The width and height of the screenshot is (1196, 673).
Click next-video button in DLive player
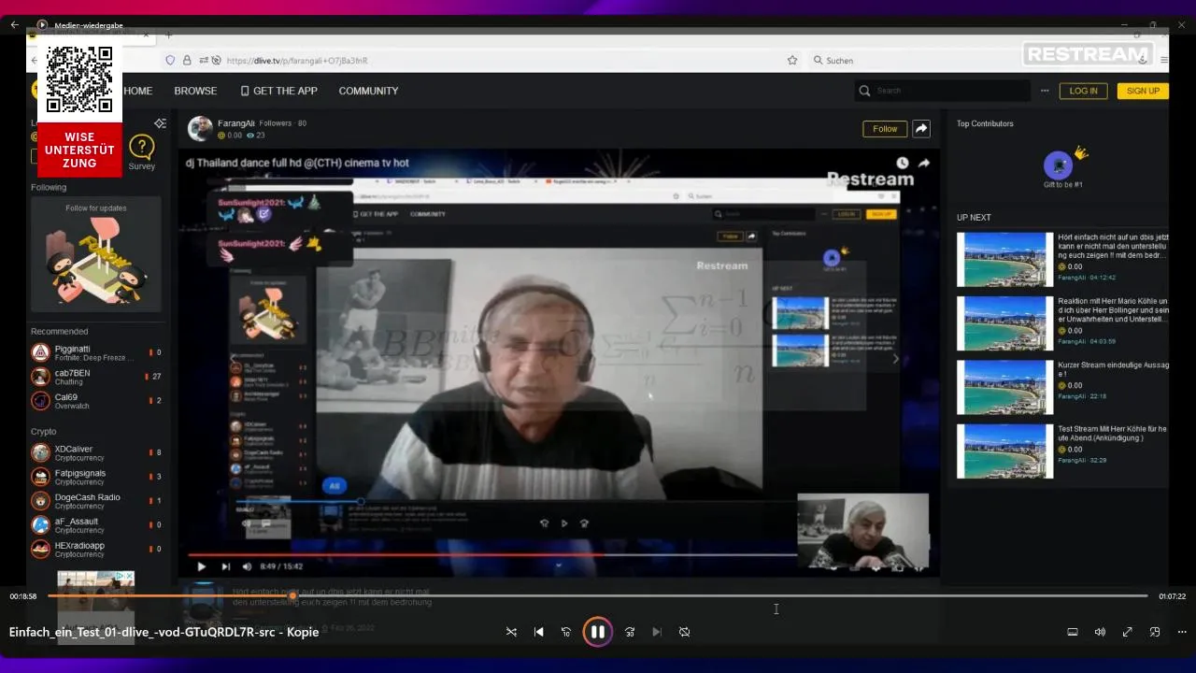coord(225,566)
